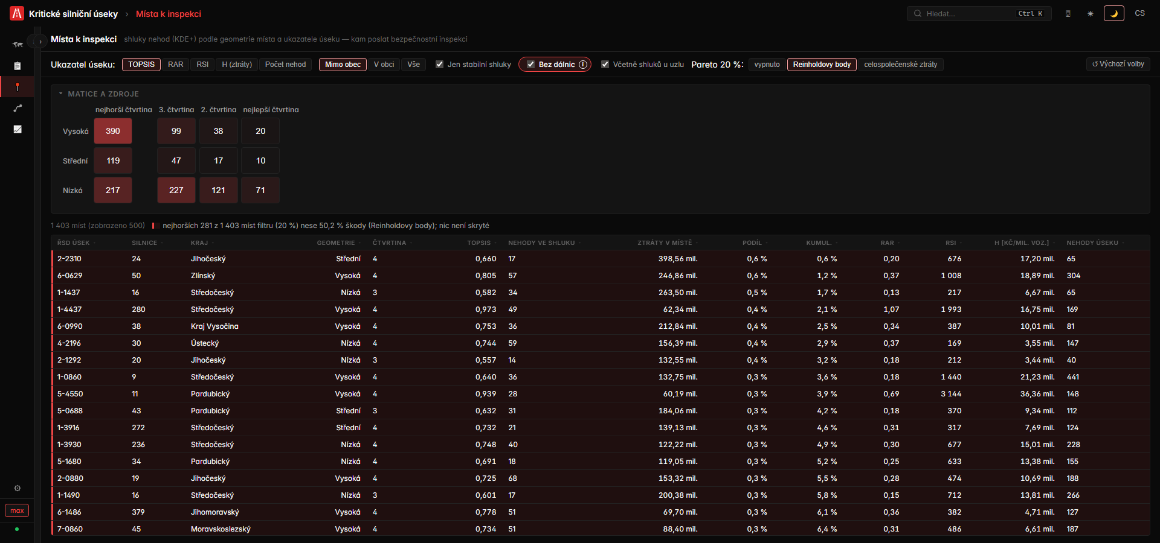Open the clipboard report view in sidebar
1160x543 pixels.
click(18, 66)
